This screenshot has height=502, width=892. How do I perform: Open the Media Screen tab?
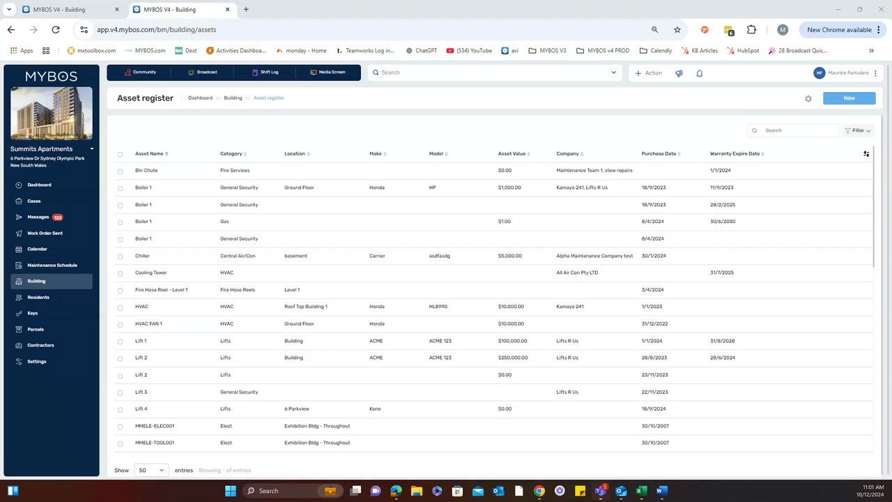(328, 73)
